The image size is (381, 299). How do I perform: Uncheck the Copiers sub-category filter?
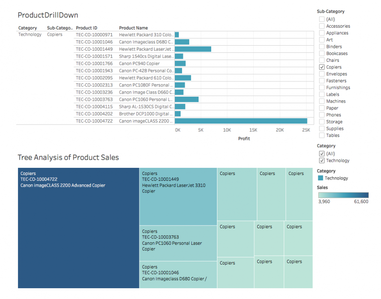(321, 67)
